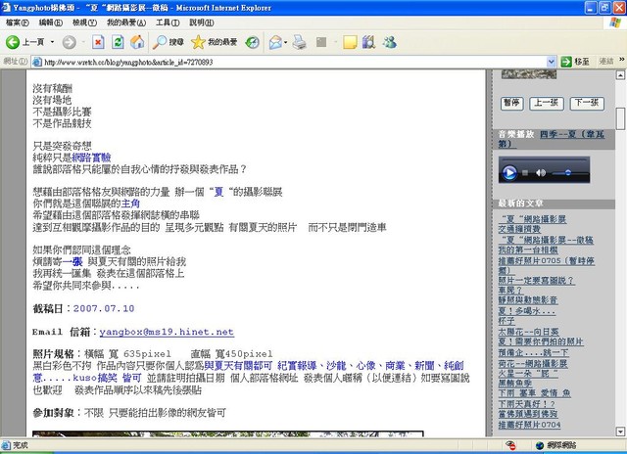Click the address bar URL field
The height and width of the screenshot is (454, 627).
click(295, 62)
